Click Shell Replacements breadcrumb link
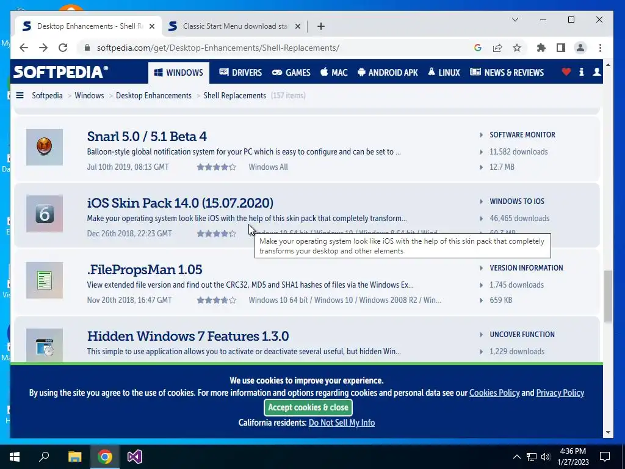The image size is (625, 469). [x=235, y=96]
